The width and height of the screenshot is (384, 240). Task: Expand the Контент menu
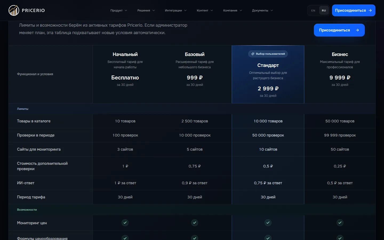tap(205, 10)
